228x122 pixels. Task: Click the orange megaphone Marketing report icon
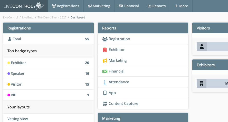[105, 60]
